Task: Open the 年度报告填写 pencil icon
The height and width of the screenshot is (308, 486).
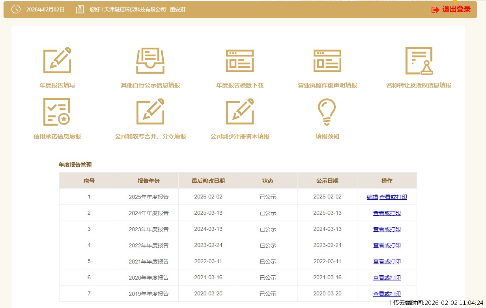Action: click(57, 60)
